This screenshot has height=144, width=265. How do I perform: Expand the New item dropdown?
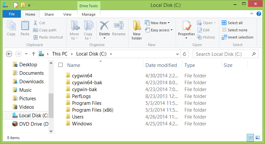click(x=169, y=23)
